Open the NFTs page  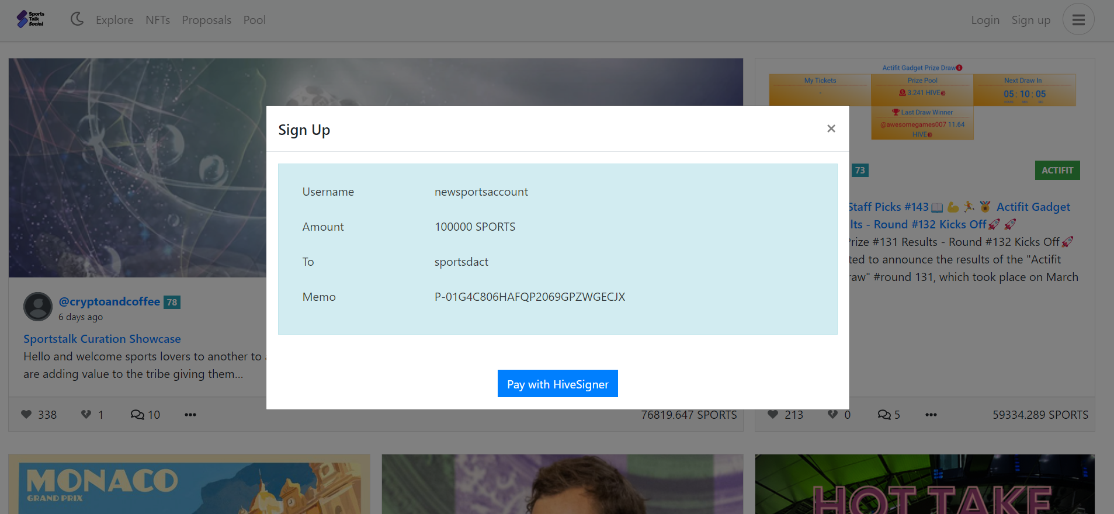(x=158, y=20)
